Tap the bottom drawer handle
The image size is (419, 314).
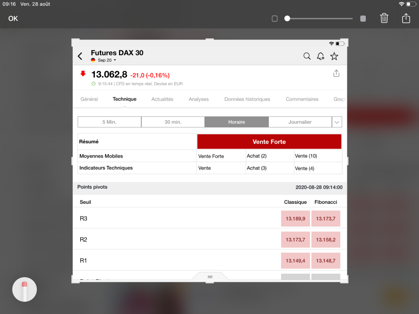tap(210, 277)
